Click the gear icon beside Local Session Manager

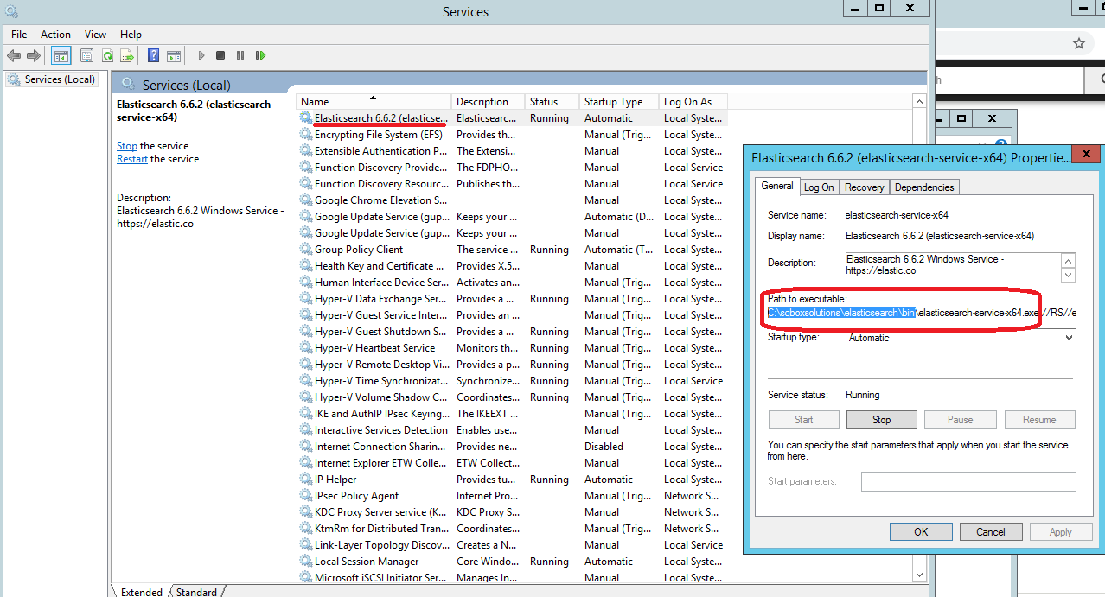(x=306, y=561)
